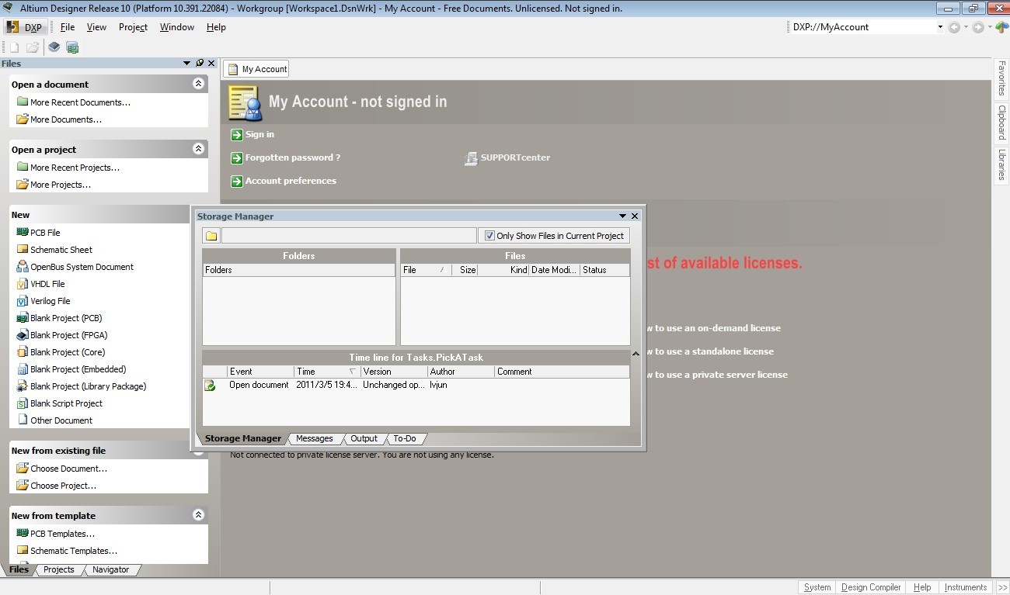Viewport: 1010px width, 595px height.
Task: Click the Storage Manager path input field
Action: (349, 236)
